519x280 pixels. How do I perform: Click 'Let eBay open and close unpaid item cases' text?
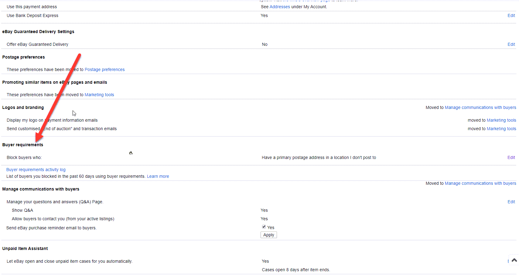pos(70,261)
